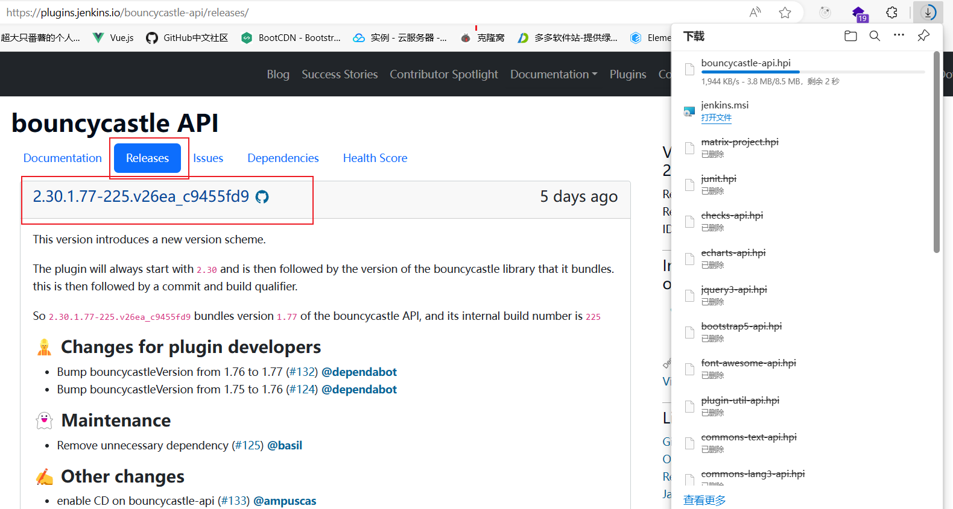Click the '5 days ago' release date

tap(579, 196)
